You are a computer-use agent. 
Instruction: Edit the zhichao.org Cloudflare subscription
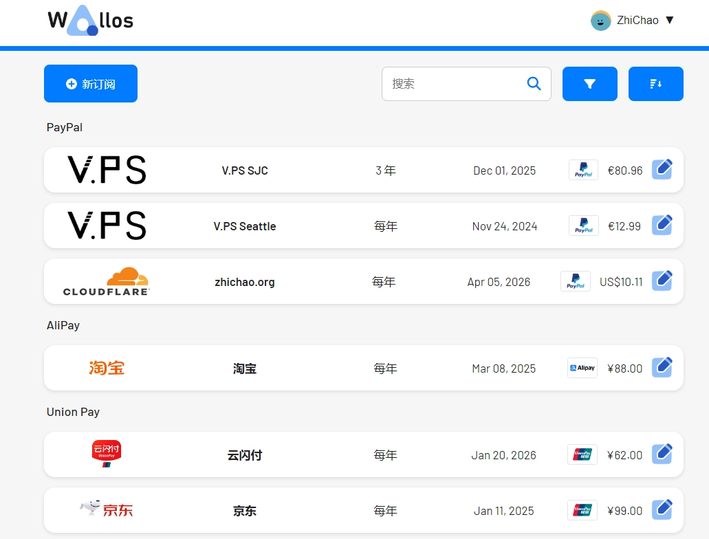pyautogui.click(x=662, y=281)
